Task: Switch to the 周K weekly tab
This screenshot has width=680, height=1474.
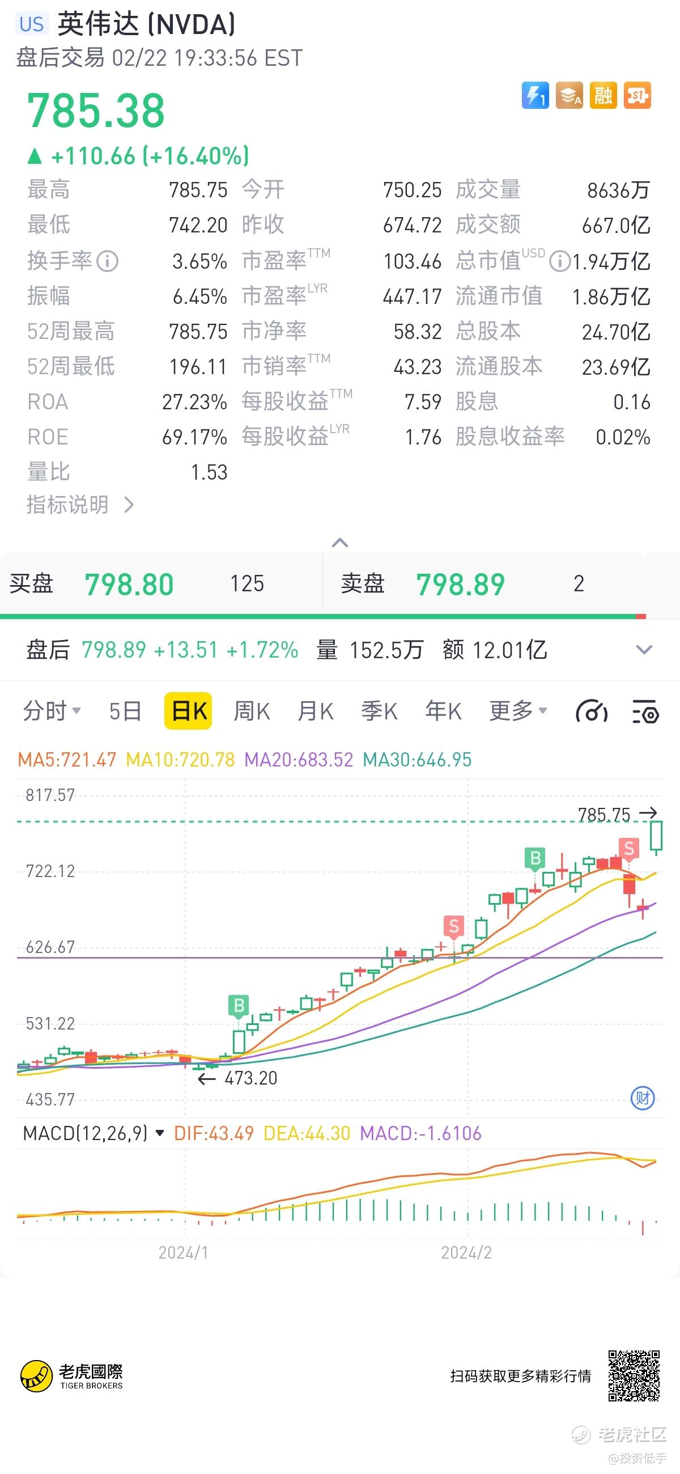Action: pos(252,711)
